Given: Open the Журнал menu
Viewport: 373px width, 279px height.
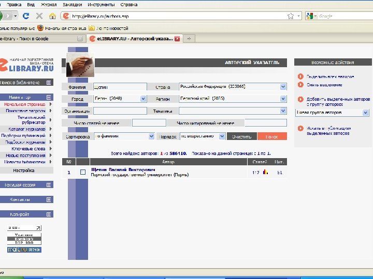Looking at the screenshot, I should 49,5.
